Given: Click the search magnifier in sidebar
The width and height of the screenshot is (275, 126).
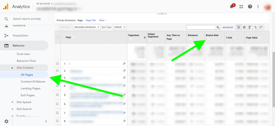Looking at the screenshot, I should point(6,19).
